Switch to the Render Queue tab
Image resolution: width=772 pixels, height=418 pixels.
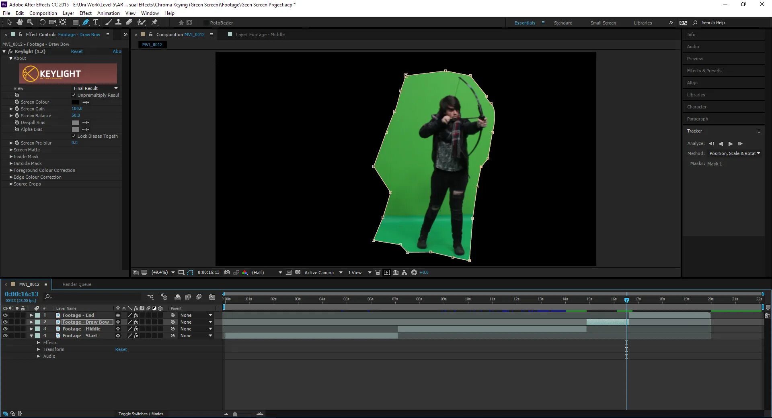point(77,284)
